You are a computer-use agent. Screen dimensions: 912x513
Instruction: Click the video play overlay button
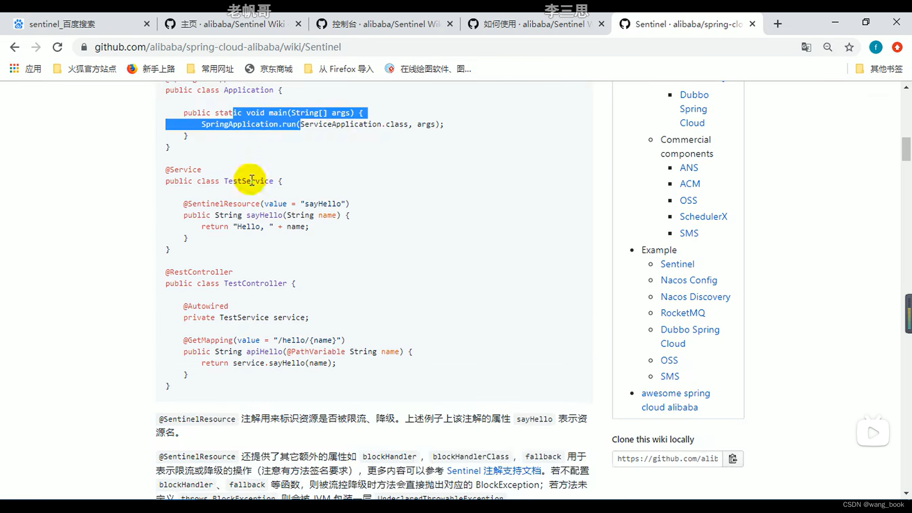point(873,433)
